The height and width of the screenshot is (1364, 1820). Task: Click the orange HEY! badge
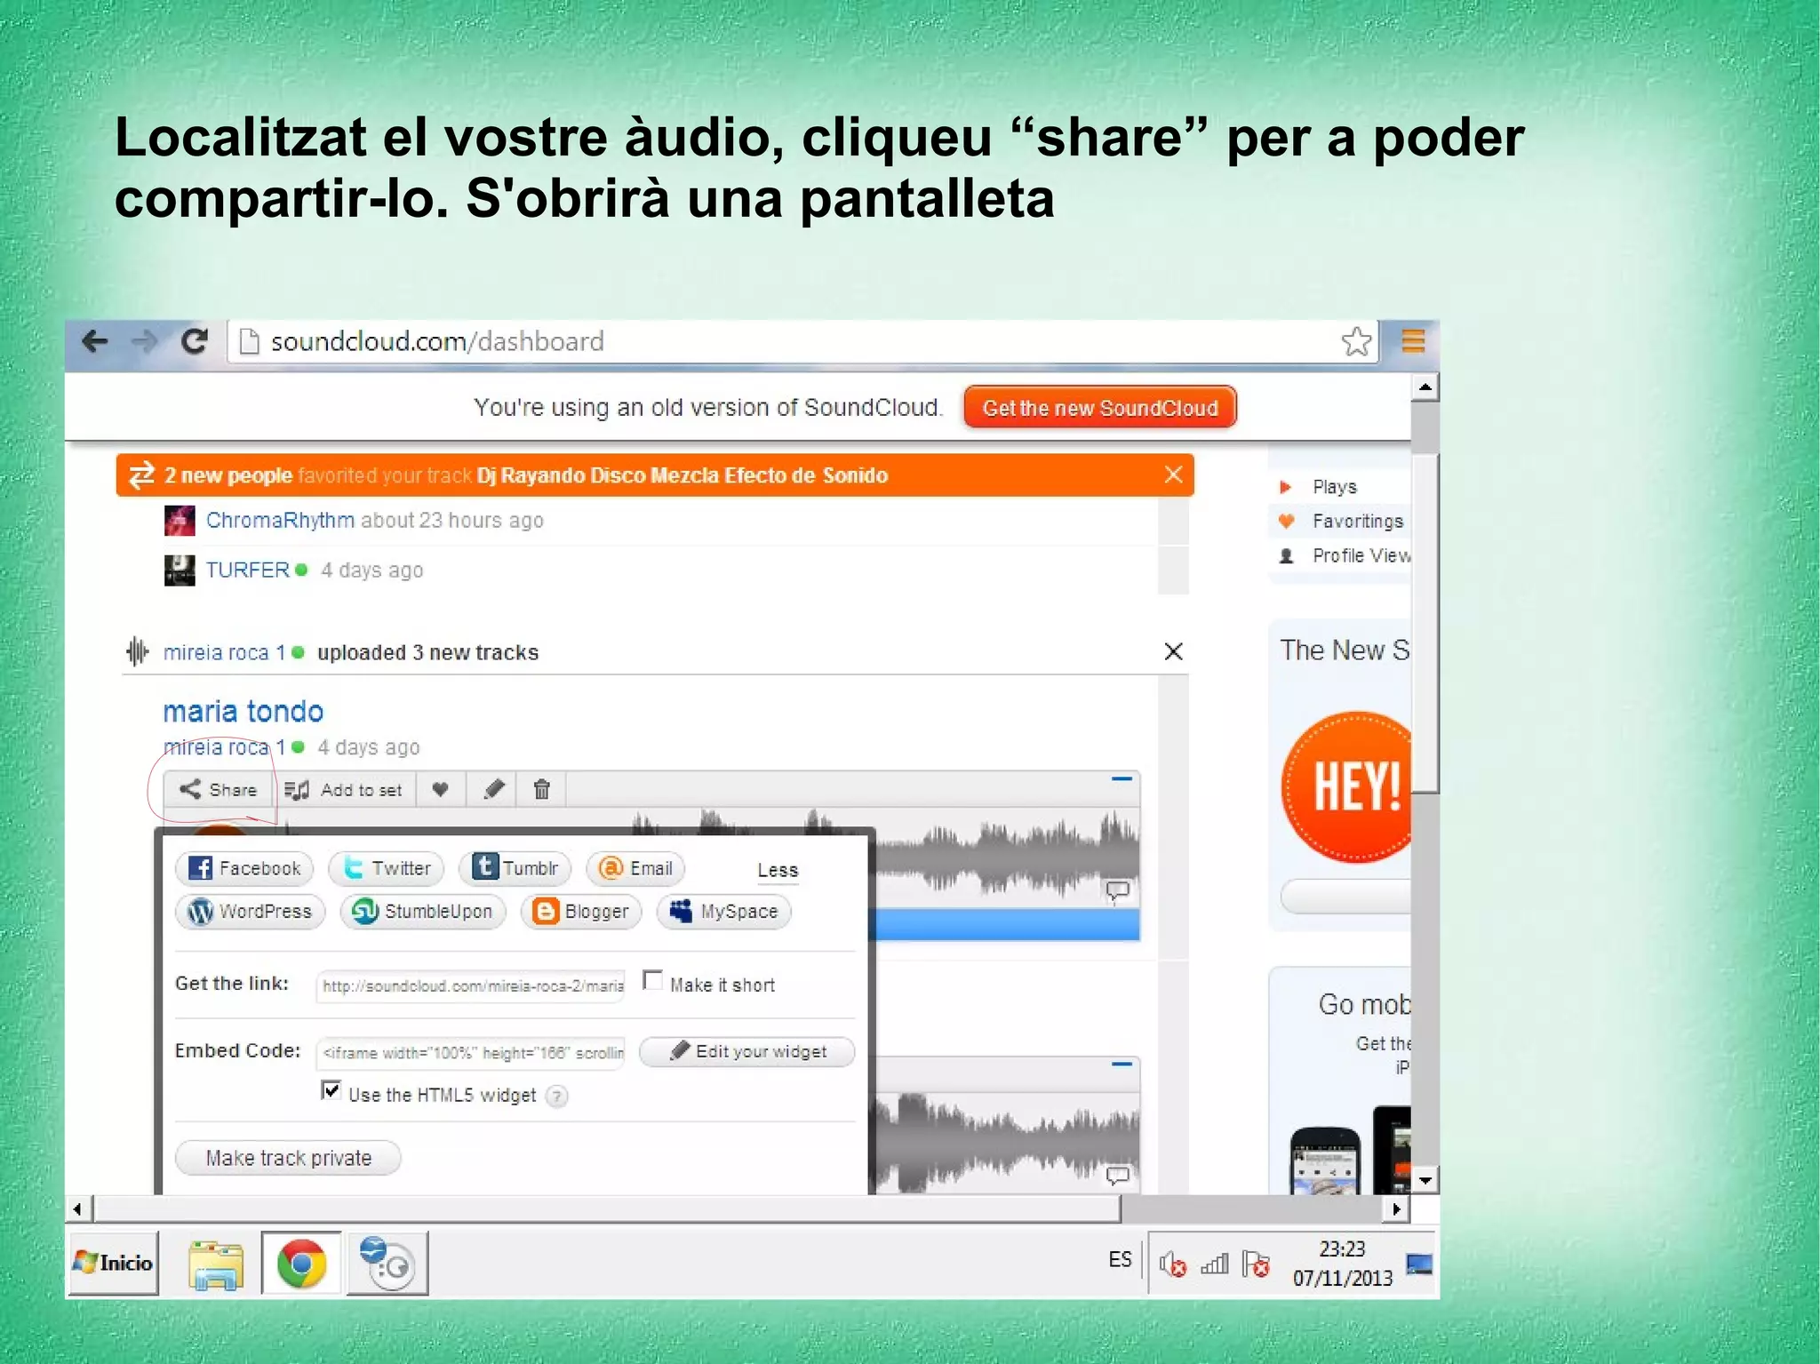tap(1346, 786)
